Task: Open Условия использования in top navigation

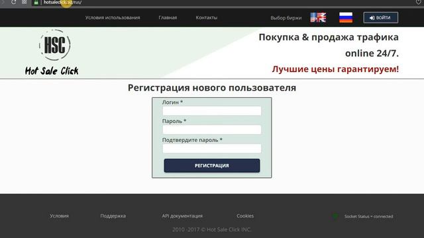Action: point(113,18)
